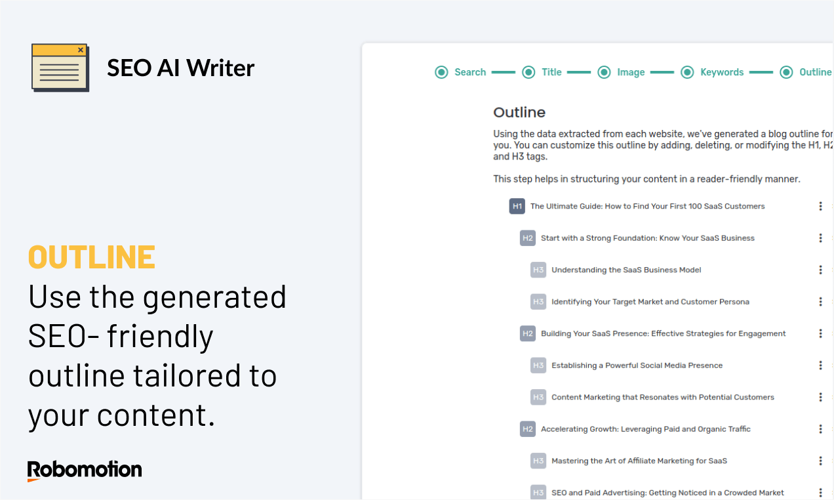
Task: Click SEO and Paid Advertising heading text
Action: [x=667, y=493]
